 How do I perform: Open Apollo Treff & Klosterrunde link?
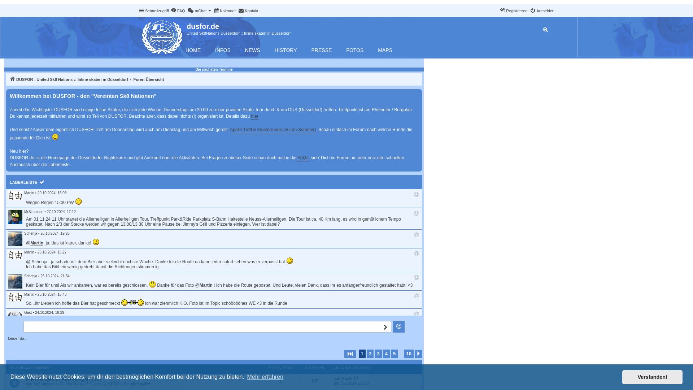coord(273,130)
